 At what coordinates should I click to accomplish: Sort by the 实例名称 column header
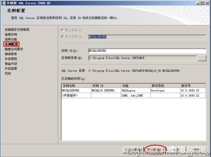click(76, 86)
